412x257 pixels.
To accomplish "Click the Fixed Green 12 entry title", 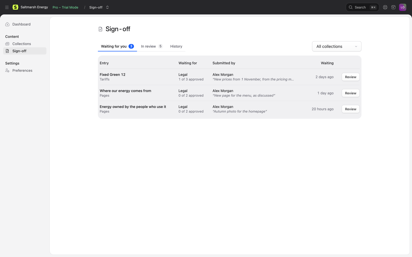I will tap(113, 75).
